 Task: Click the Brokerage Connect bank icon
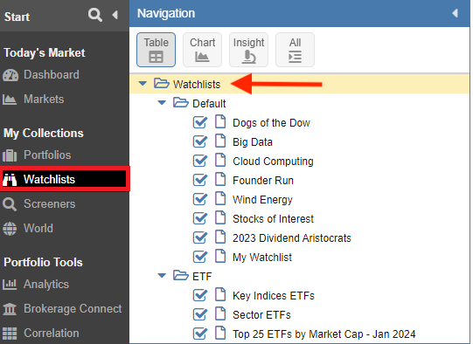(x=10, y=309)
